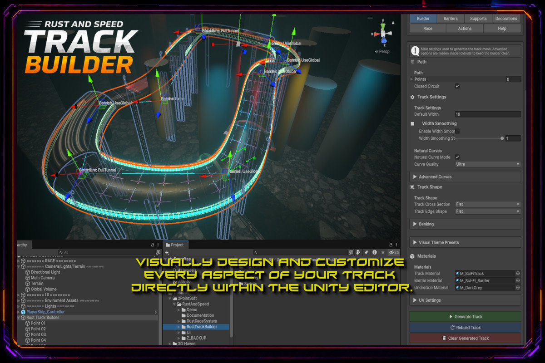Image resolution: width=545 pixels, height=363 pixels.
Task: Click the Project favorites star icon
Action: click(383, 252)
